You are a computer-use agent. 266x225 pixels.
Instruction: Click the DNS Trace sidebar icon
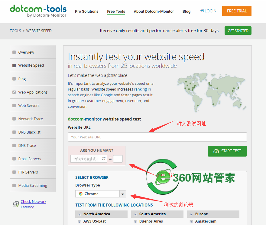tap(14, 145)
